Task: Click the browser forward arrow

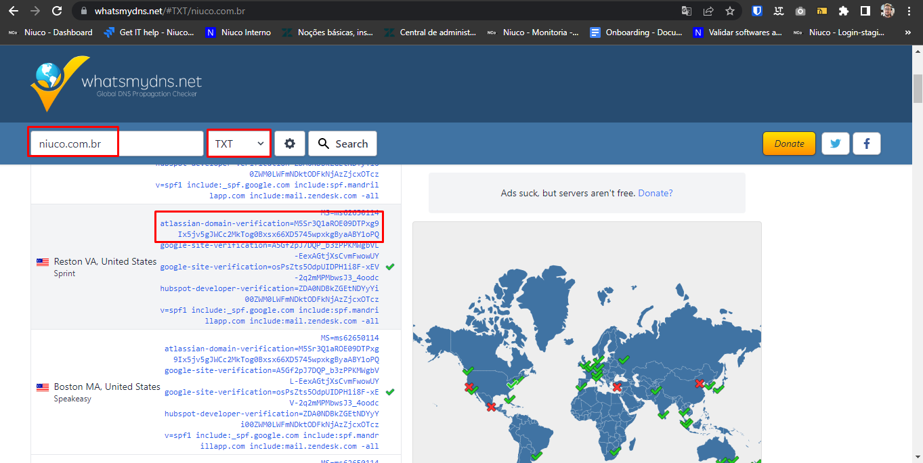Action: [x=35, y=11]
